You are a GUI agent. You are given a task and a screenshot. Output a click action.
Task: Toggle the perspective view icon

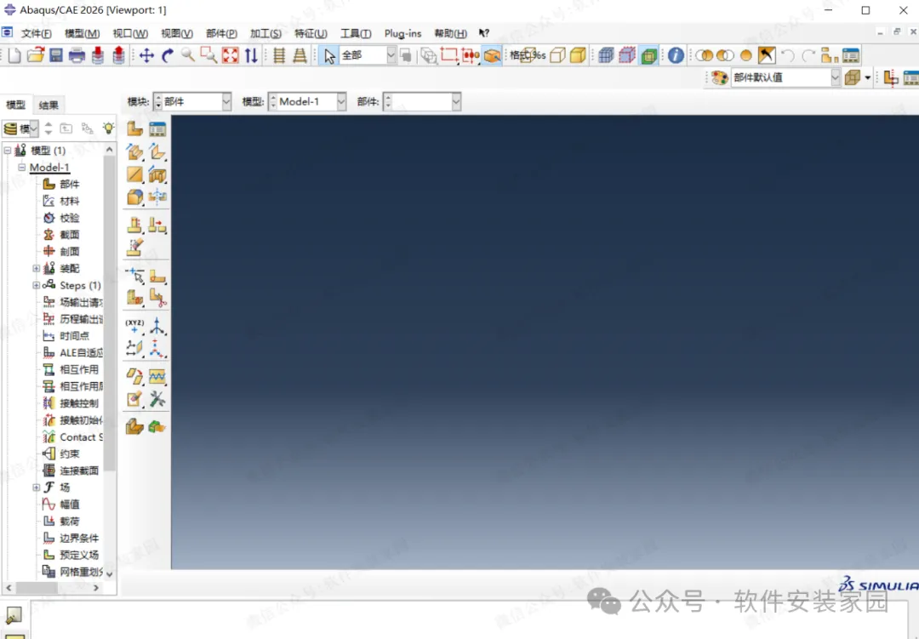click(300, 55)
